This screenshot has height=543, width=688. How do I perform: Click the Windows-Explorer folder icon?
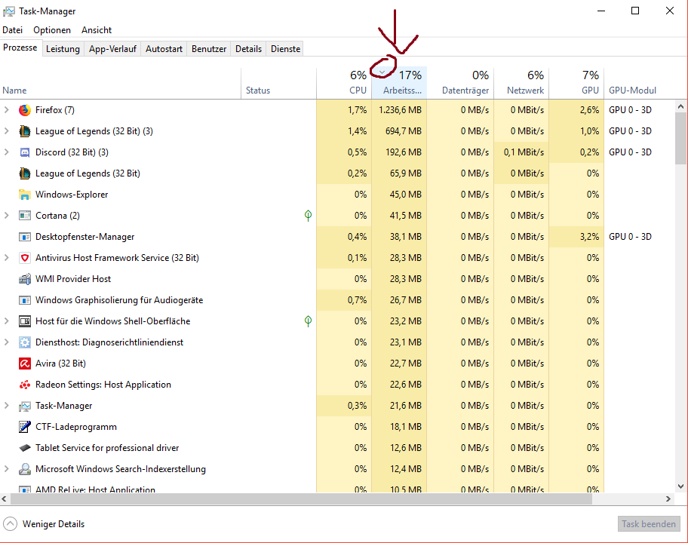[25, 195]
